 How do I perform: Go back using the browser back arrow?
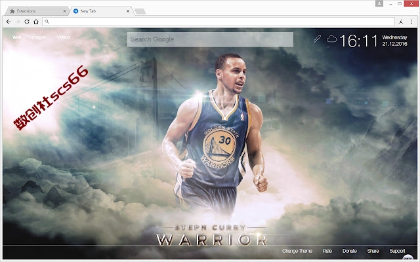[9, 22]
